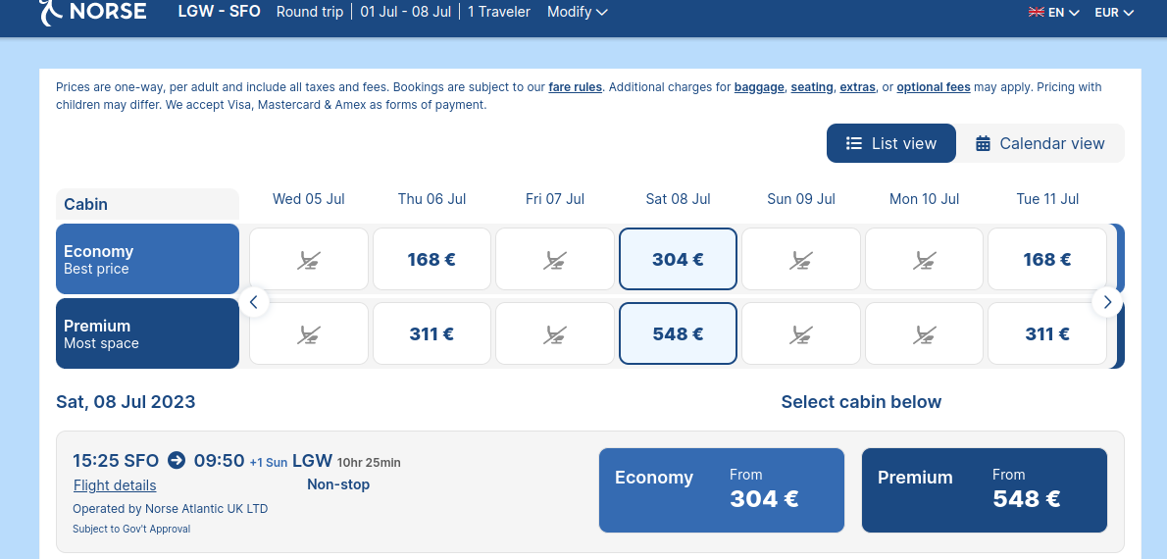1167x559 pixels.
Task: Show later dates with right arrow
Action: [x=1107, y=301]
